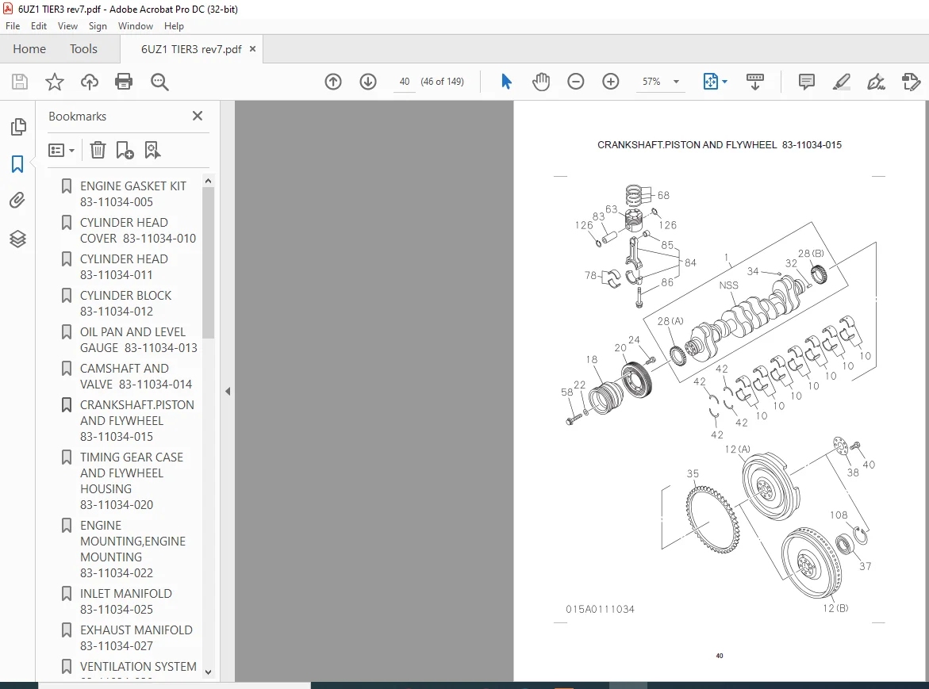Close the 6UZ1 TIER3 rev7.pdf tab
Image resolution: width=929 pixels, height=689 pixels.
tap(252, 49)
